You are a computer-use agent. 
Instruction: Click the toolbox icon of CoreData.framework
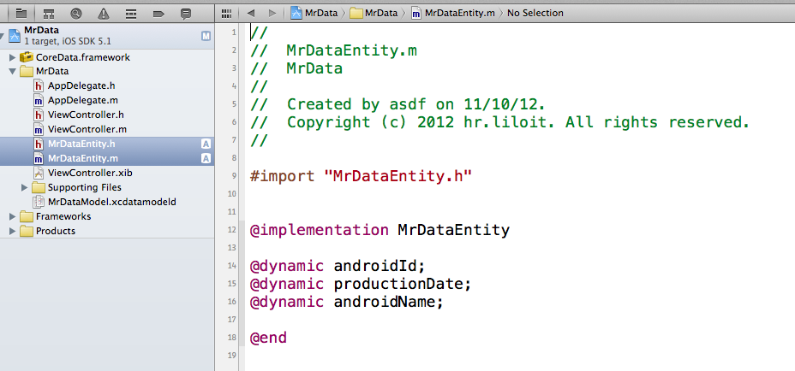26,57
